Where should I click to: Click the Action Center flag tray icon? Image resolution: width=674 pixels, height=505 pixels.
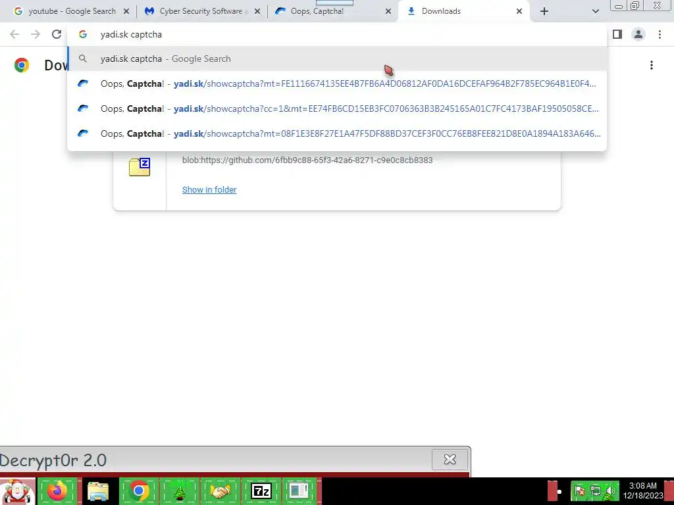579,491
